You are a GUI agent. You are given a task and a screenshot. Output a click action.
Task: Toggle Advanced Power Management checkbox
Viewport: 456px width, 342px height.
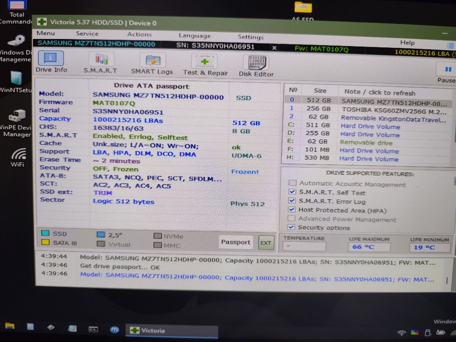point(291,218)
